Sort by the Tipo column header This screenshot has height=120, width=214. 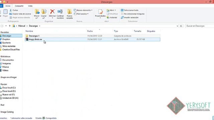116,31
